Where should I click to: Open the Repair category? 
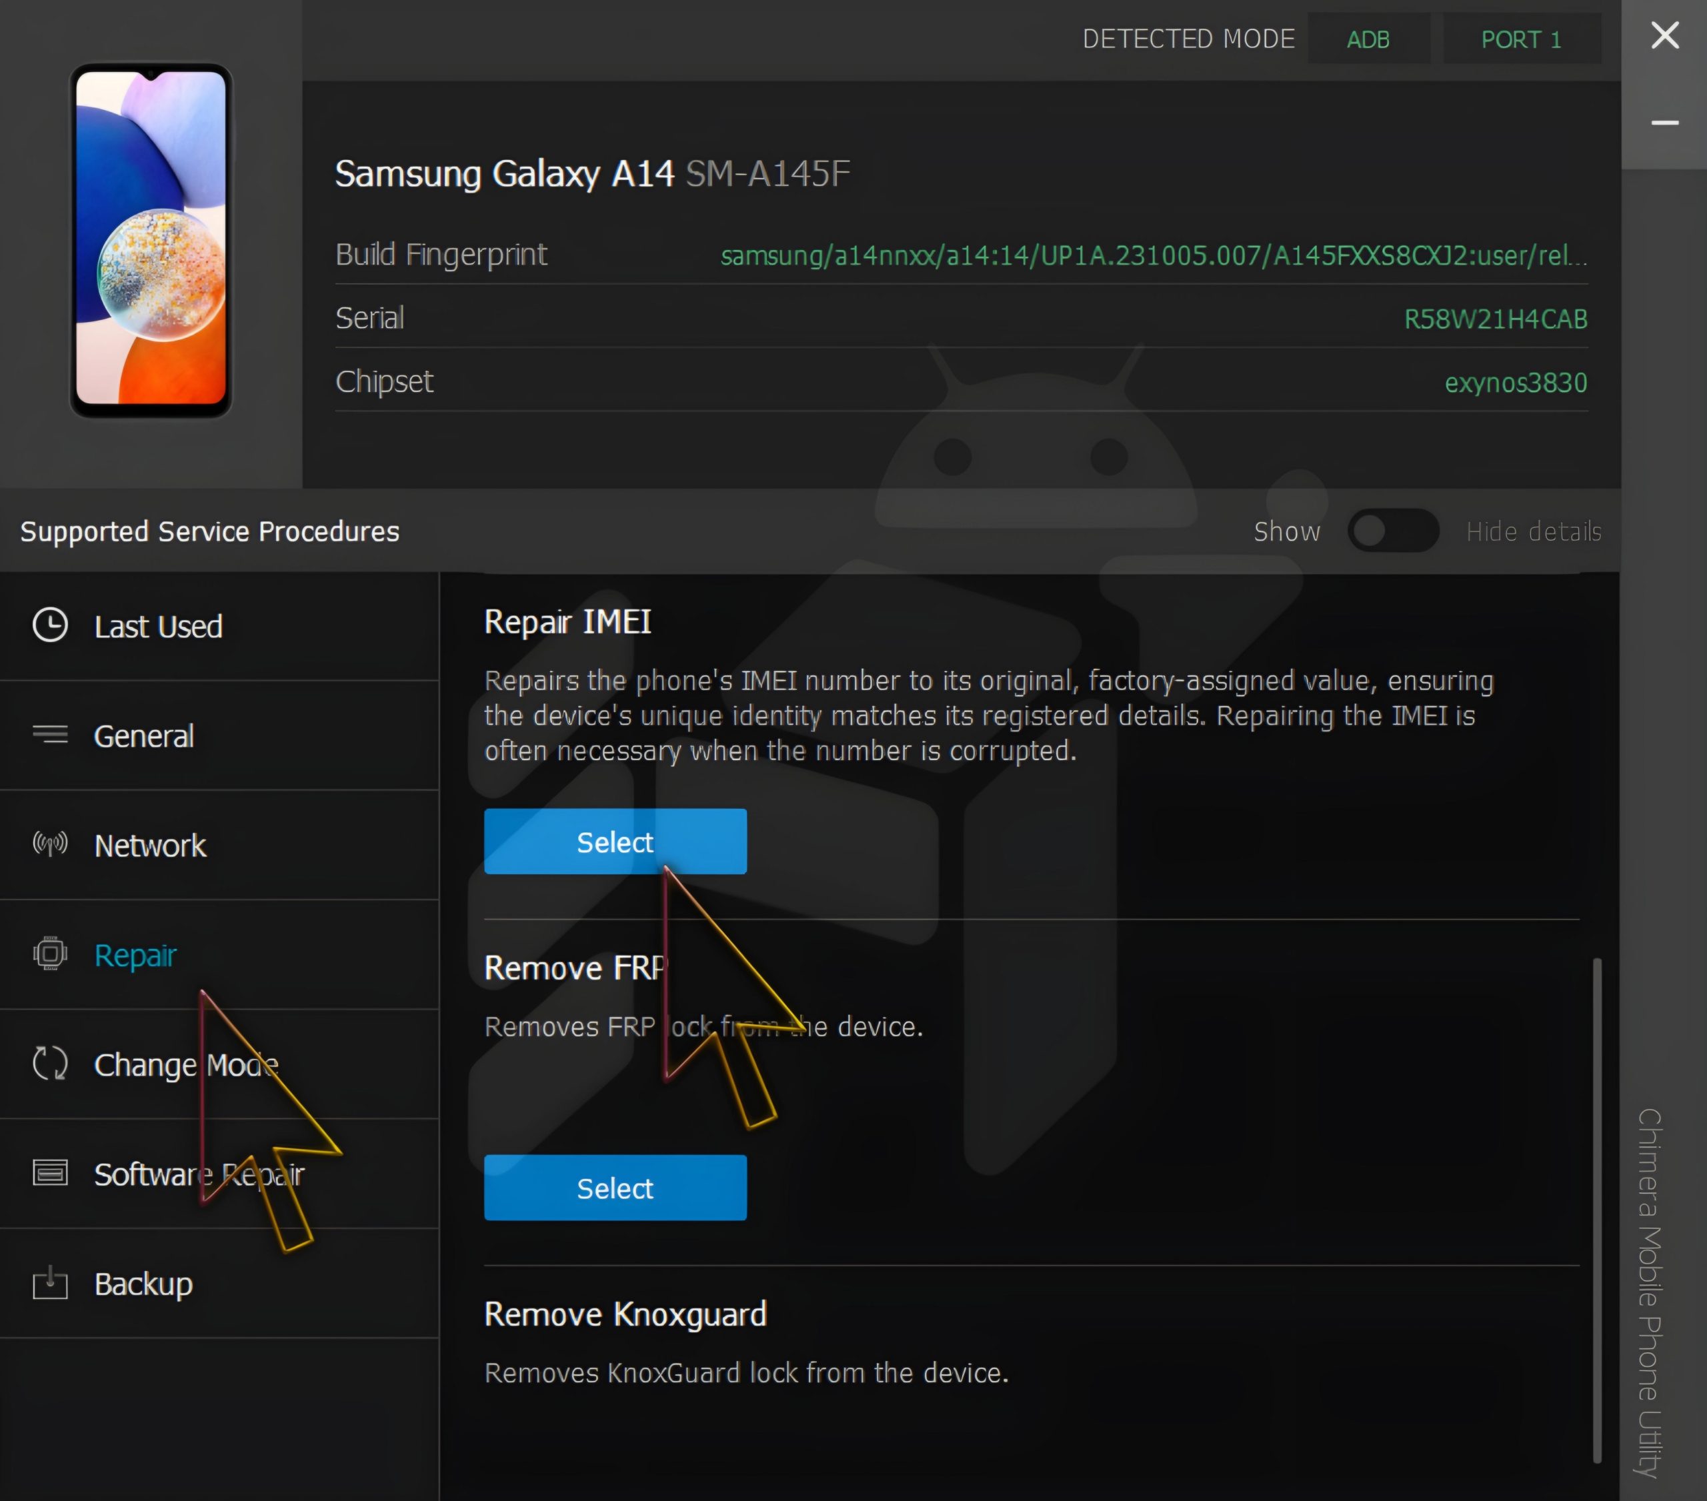click(219, 955)
